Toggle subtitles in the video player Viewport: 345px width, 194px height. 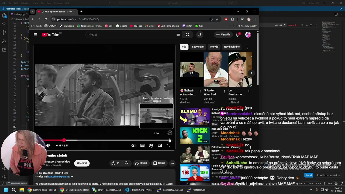pos(142,145)
